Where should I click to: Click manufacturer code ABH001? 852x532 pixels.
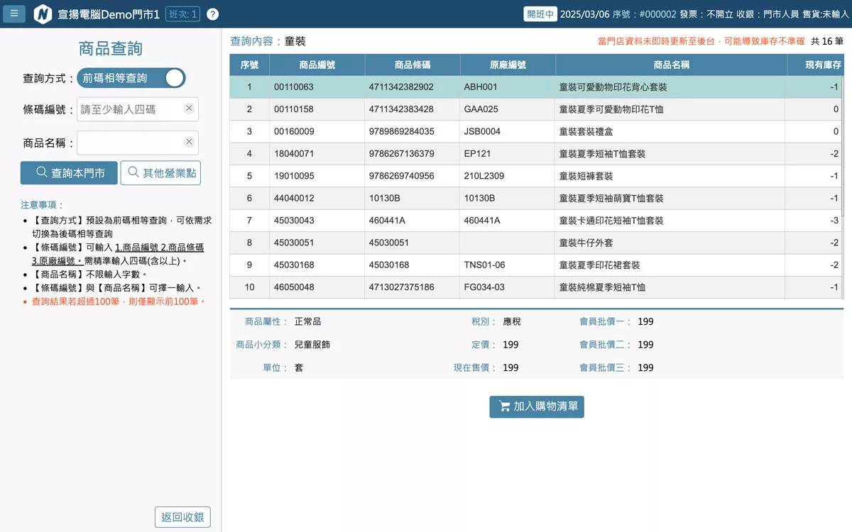pyautogui.click(x=481, y=87)
